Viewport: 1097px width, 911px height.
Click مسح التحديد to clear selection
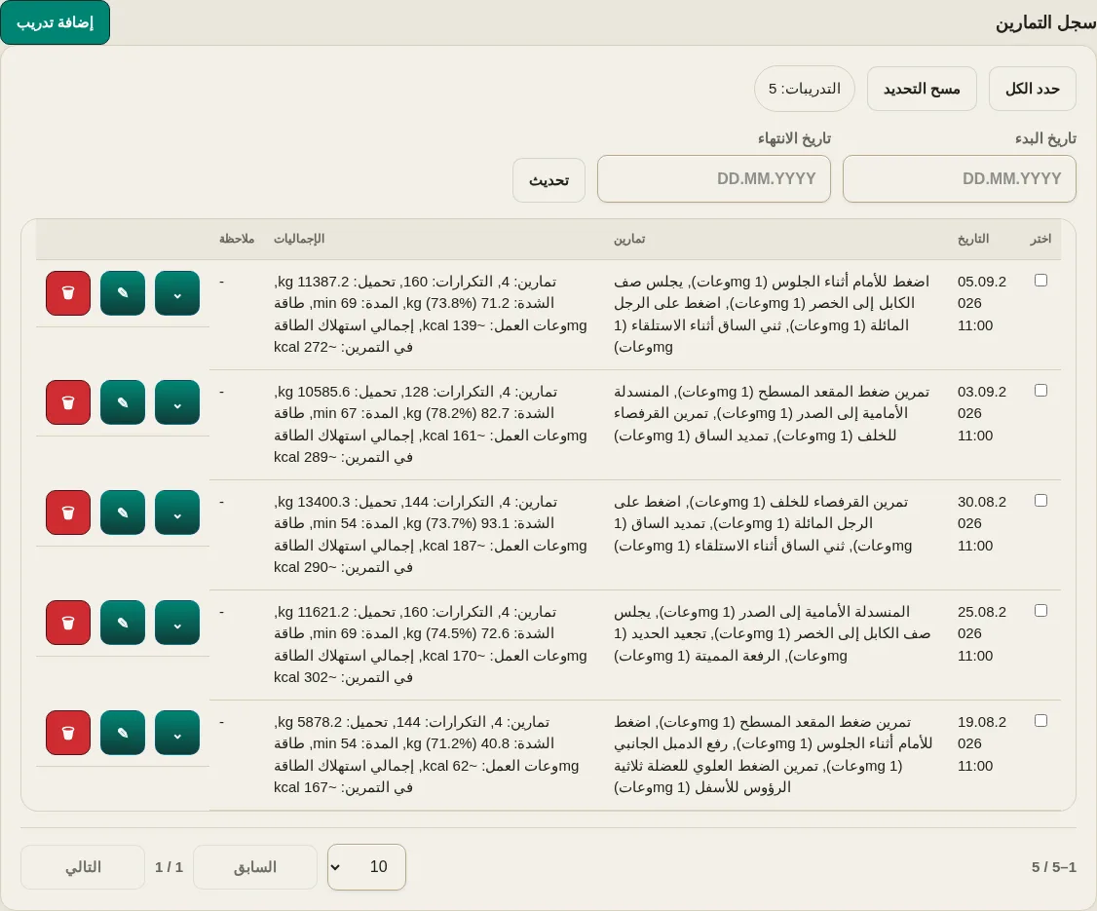point(922,89)
